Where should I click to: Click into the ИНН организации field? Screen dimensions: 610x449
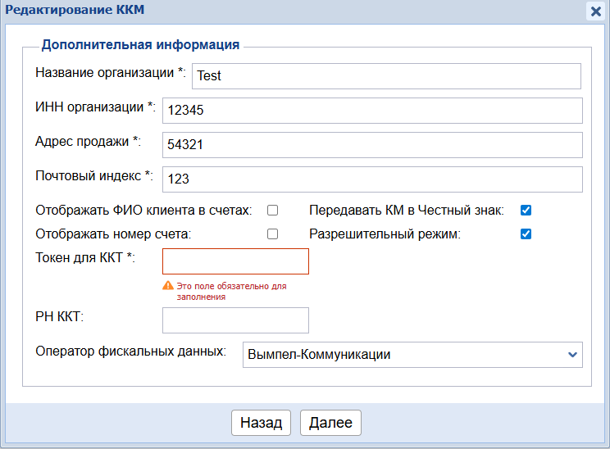(372, 111)
